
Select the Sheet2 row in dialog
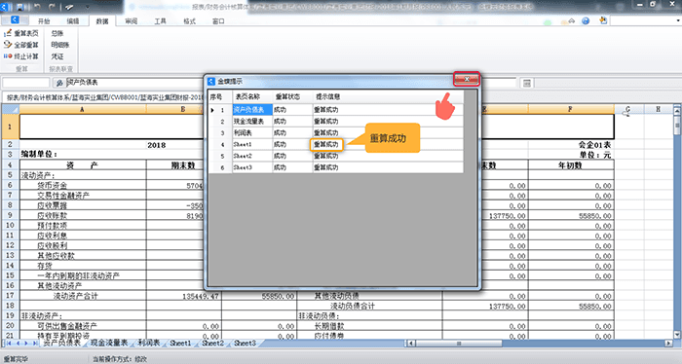336,156
